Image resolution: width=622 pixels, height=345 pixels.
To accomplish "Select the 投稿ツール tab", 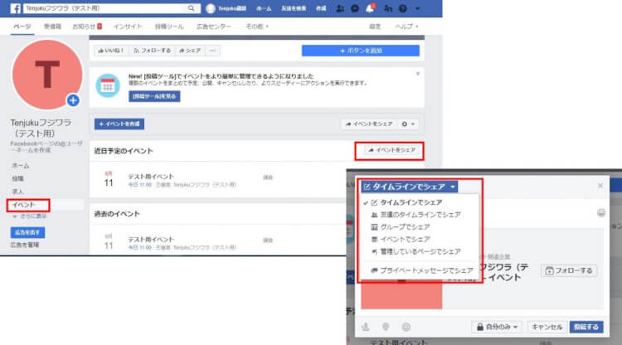I will coord(169,27).
